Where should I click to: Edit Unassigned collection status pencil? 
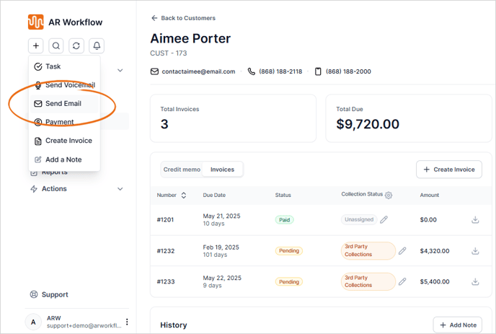[384, 219]
